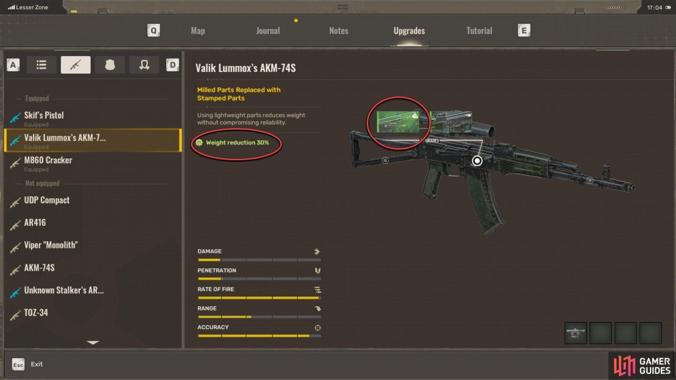Click the Q previous-tab key icon

(x=153, y=30)
